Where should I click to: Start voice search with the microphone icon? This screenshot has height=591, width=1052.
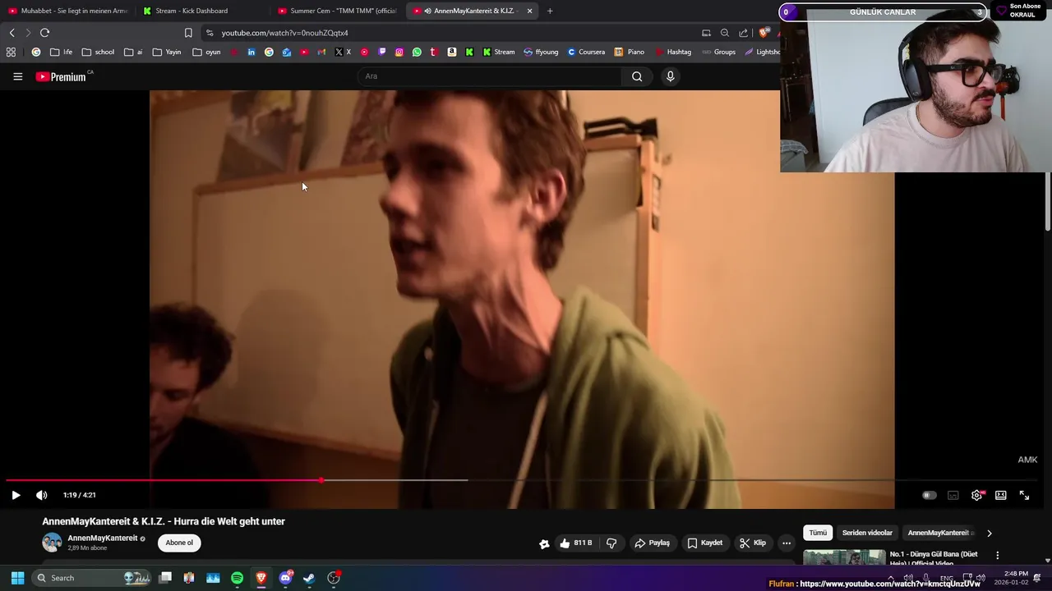coord(670,76)
